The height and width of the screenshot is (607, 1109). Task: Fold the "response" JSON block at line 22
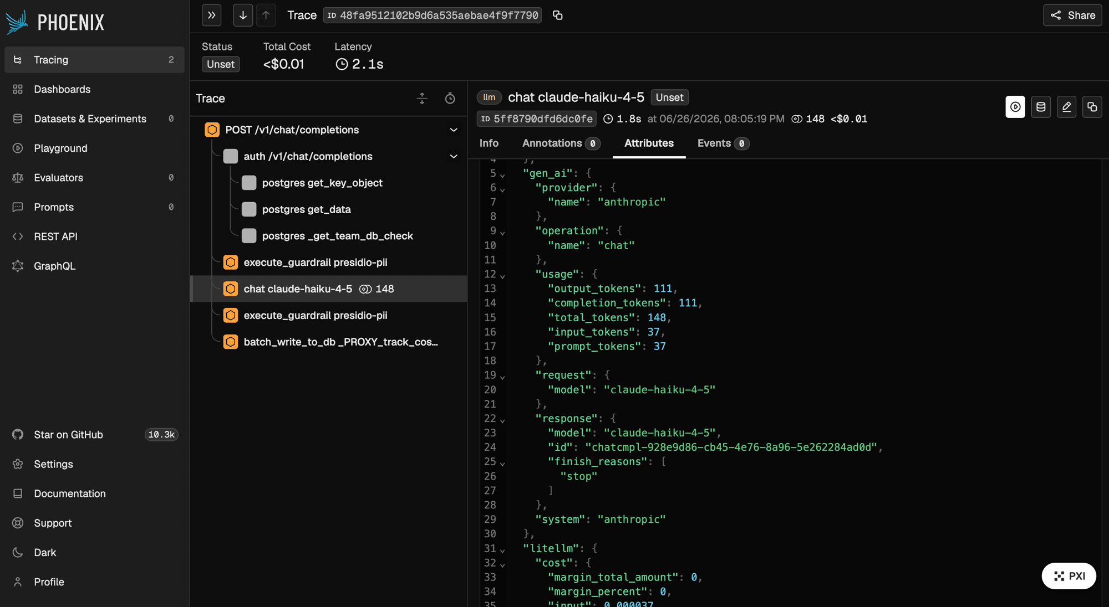(x=502, y=420)
